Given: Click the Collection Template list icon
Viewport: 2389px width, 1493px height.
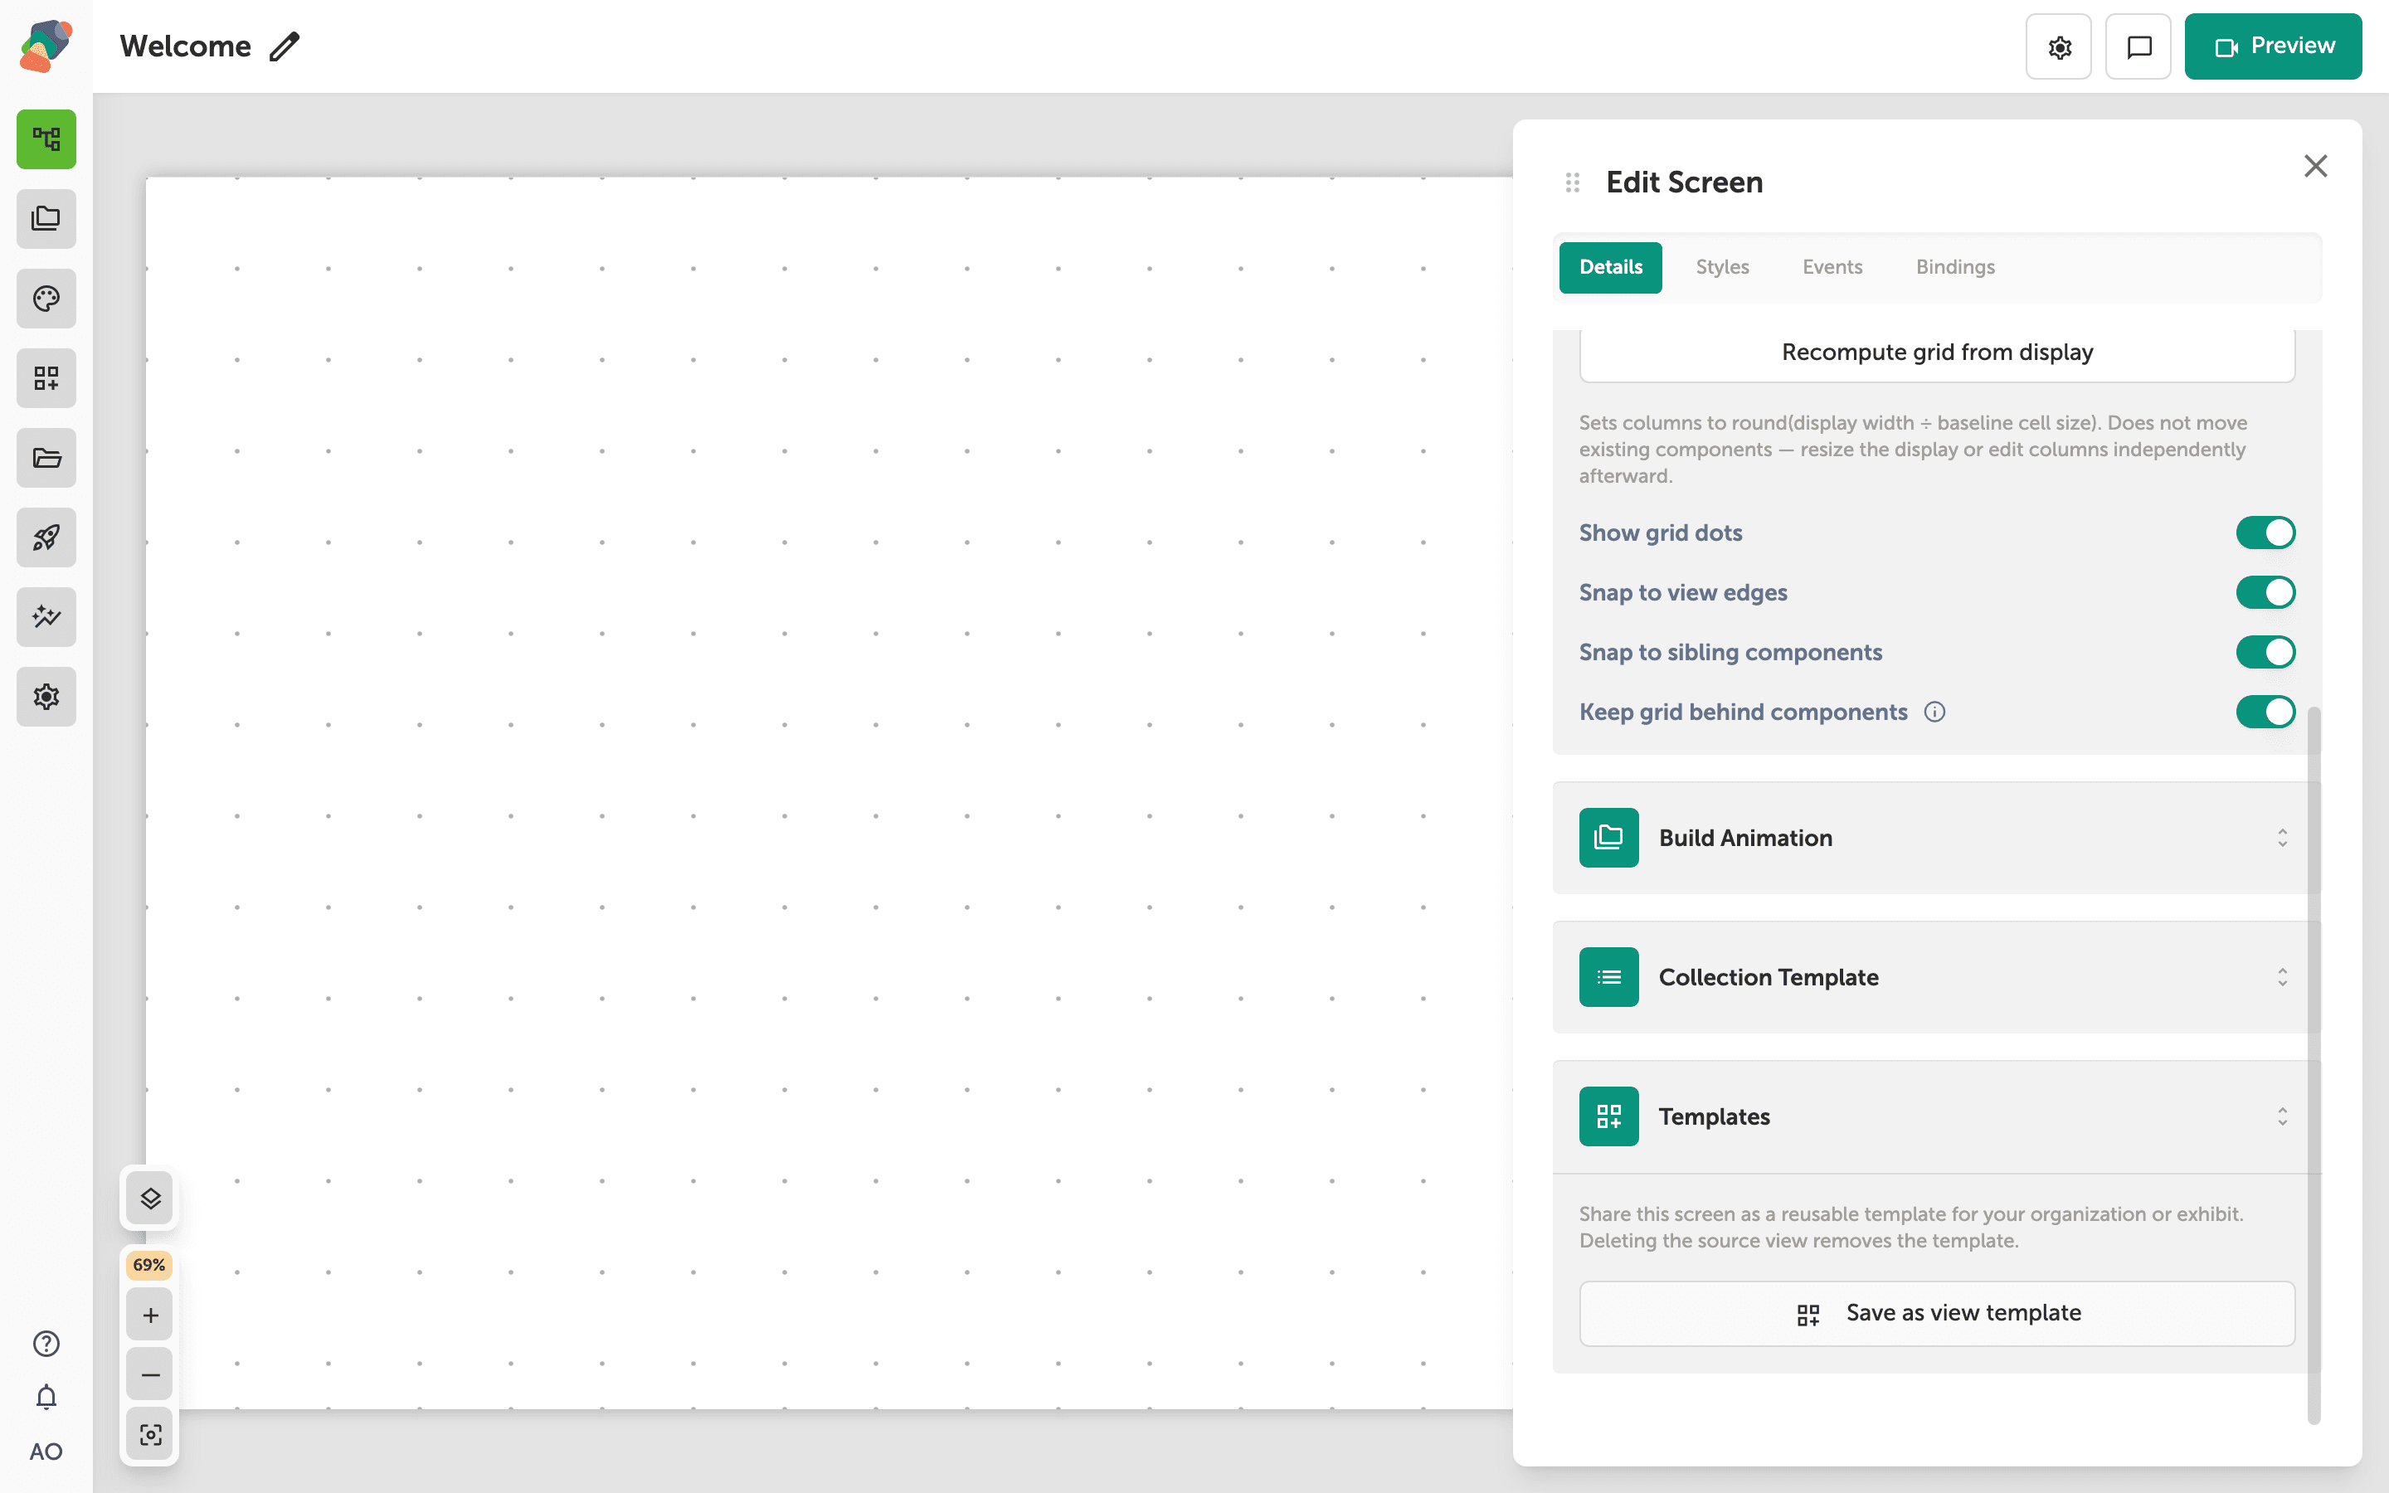Looking at the screenshot, I should point(1609,978).
